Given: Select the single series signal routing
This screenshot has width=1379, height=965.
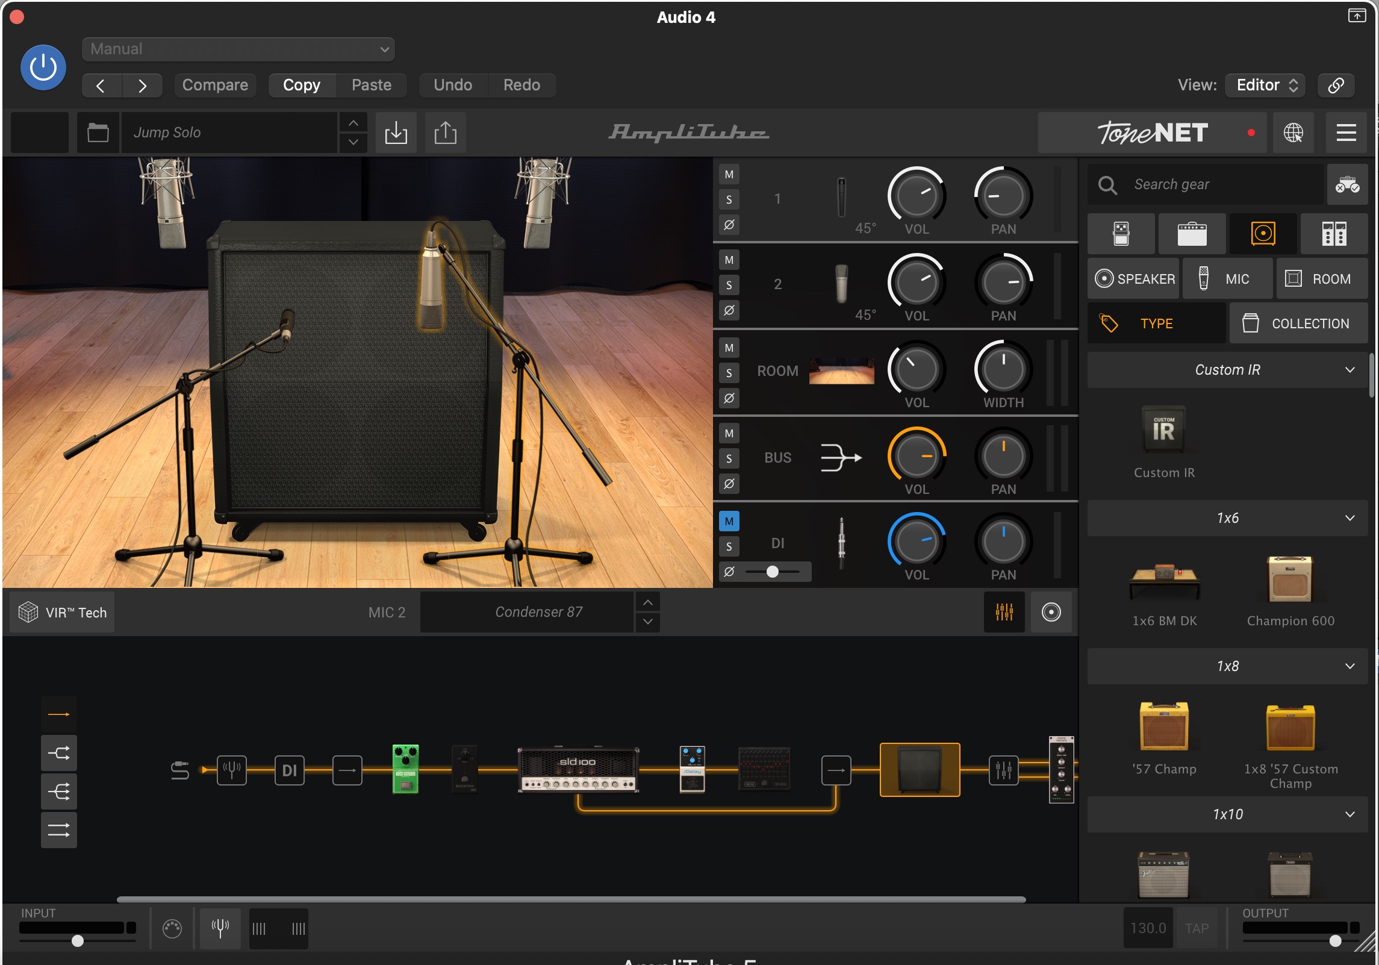Looking at the screenshot, I should (59, 714).
